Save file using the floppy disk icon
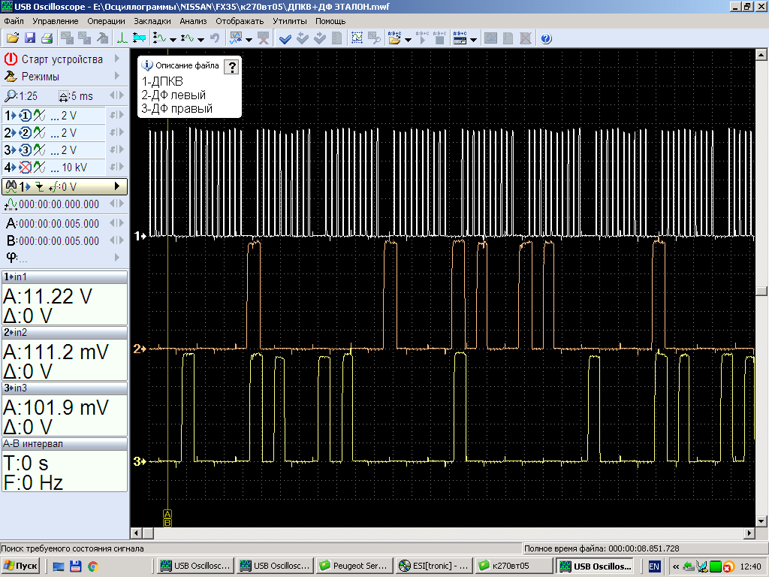The width and height of the screenshot is (769, 577). (30, 38)
